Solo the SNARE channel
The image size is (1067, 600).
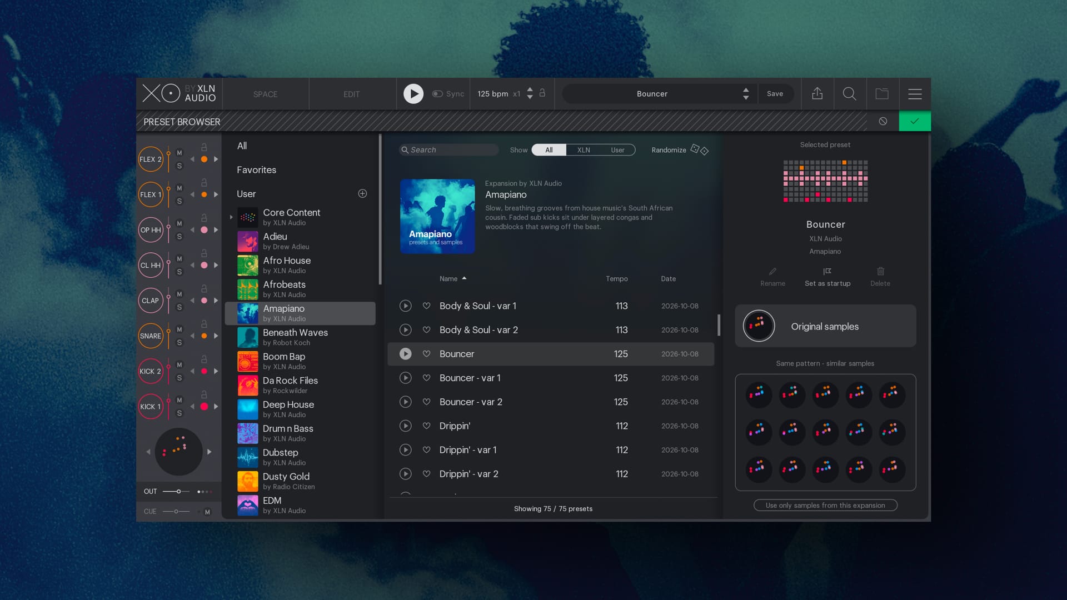179,343
